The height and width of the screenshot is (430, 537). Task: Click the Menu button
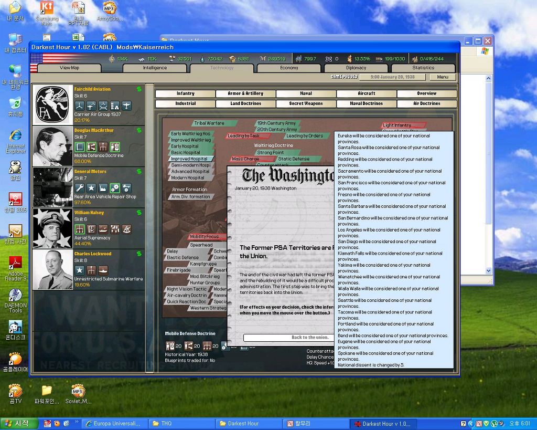click(x=443, y=77)
